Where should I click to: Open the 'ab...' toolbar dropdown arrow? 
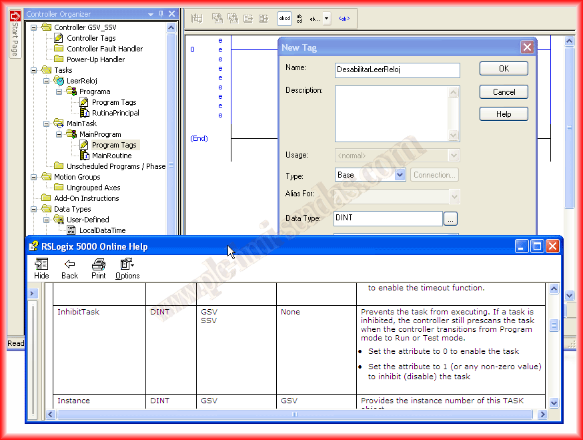click(326, 19)
